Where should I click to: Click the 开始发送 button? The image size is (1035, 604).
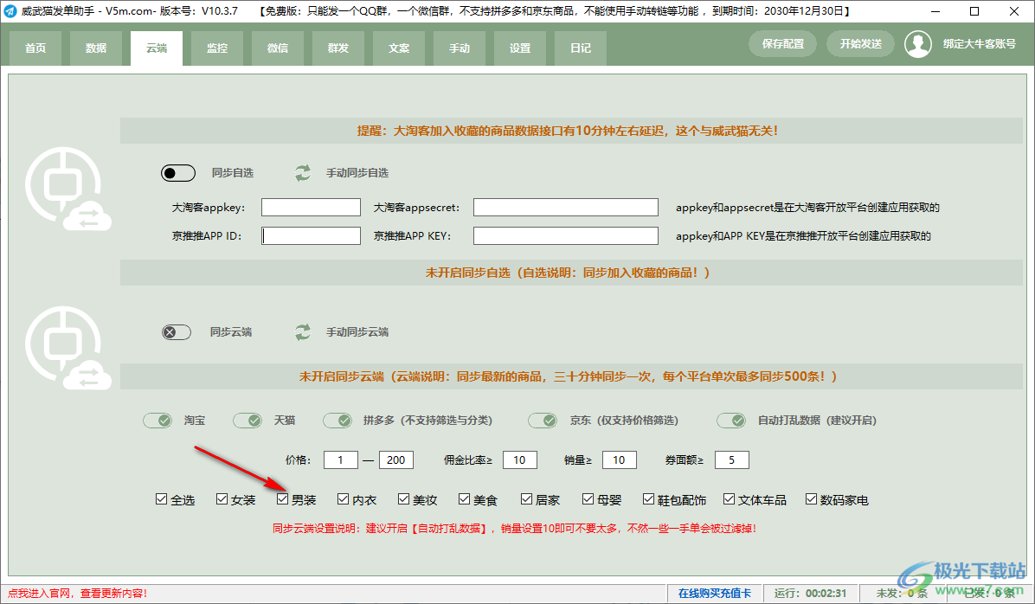pos(861,43)
